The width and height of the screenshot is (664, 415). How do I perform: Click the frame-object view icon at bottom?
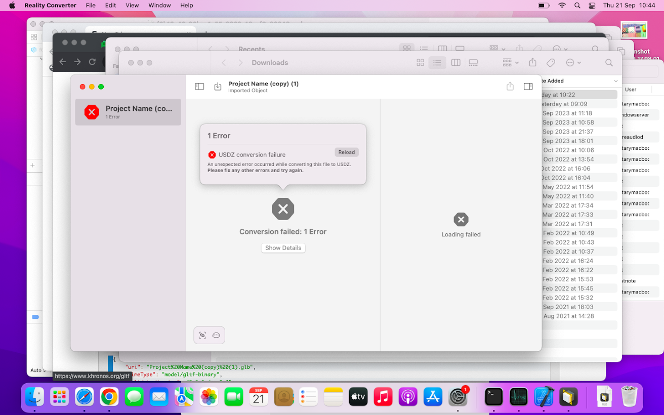tap(202, 335)
